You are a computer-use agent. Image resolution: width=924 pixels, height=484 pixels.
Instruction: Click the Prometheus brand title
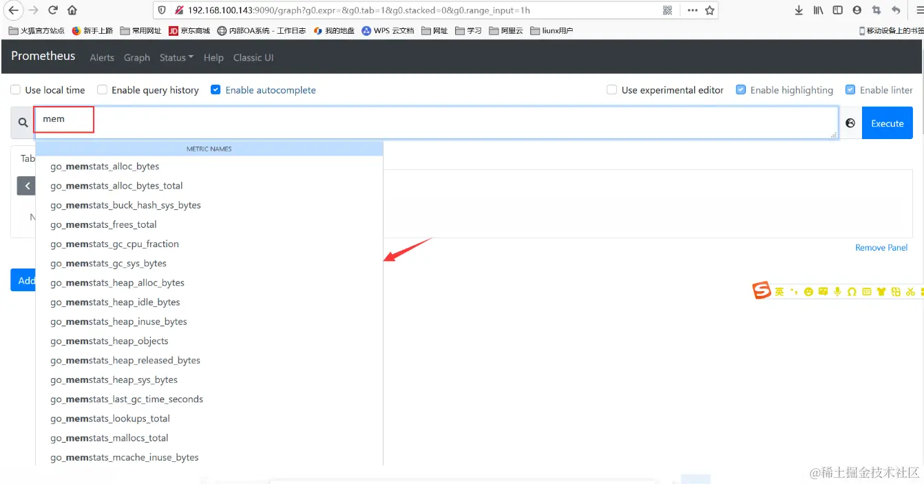tap(43, 56)
